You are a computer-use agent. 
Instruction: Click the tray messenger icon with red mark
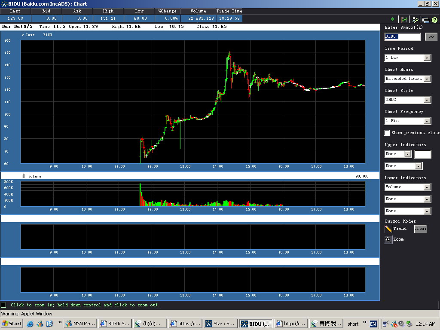tap(394, 324)
